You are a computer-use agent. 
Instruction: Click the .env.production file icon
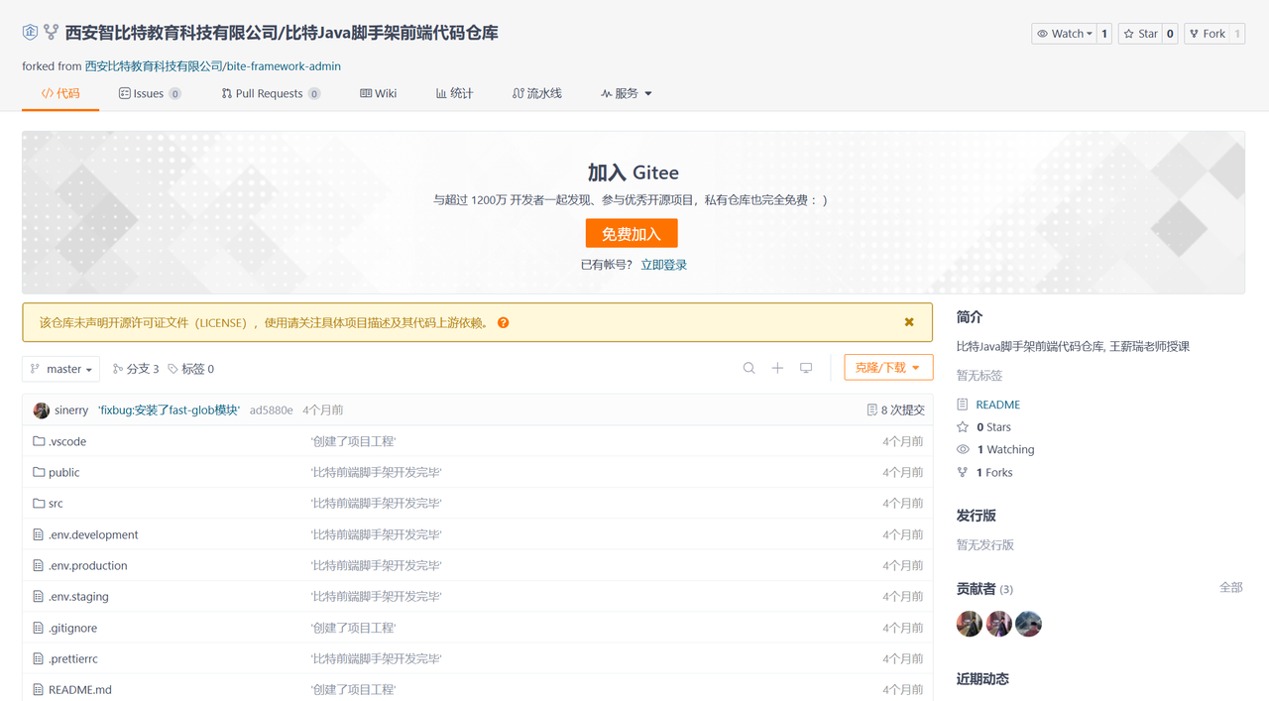point(39,565)
